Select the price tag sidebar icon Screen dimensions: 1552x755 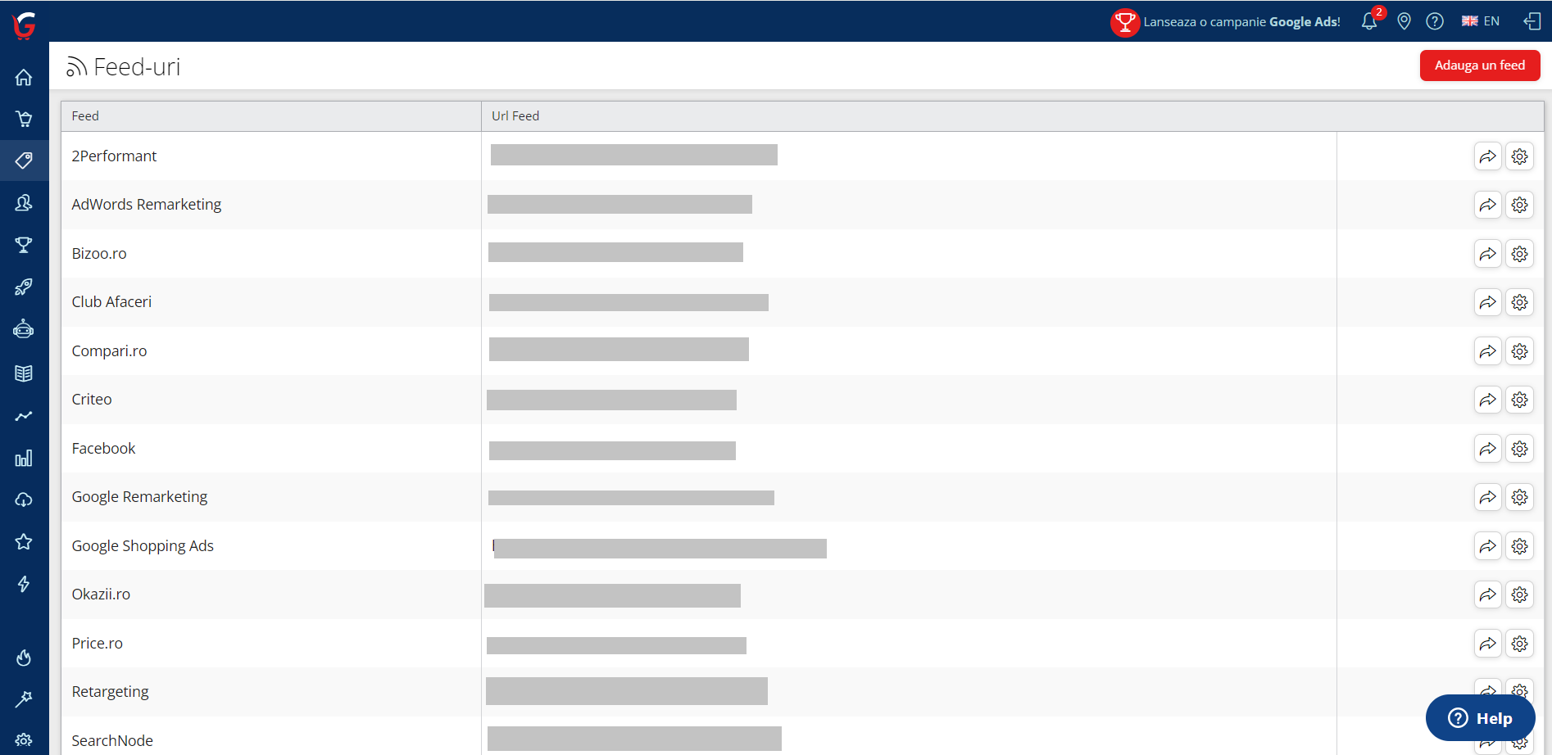tap(24, 160)
